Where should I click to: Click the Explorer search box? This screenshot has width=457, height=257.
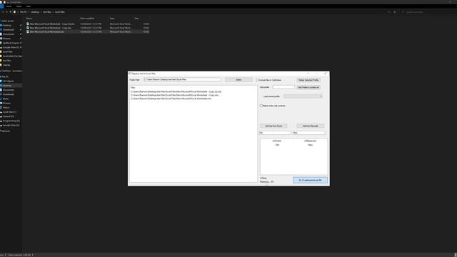(428, 12)
